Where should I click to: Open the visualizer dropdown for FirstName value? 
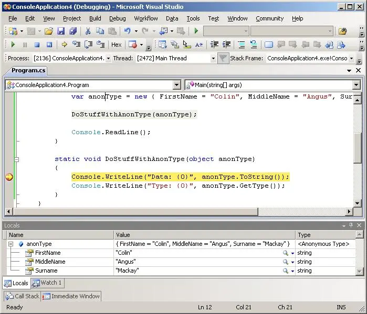coord(292,253)
